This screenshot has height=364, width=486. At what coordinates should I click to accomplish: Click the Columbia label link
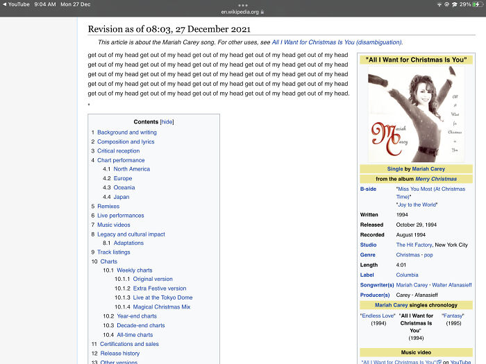click(x=408, y=275)
